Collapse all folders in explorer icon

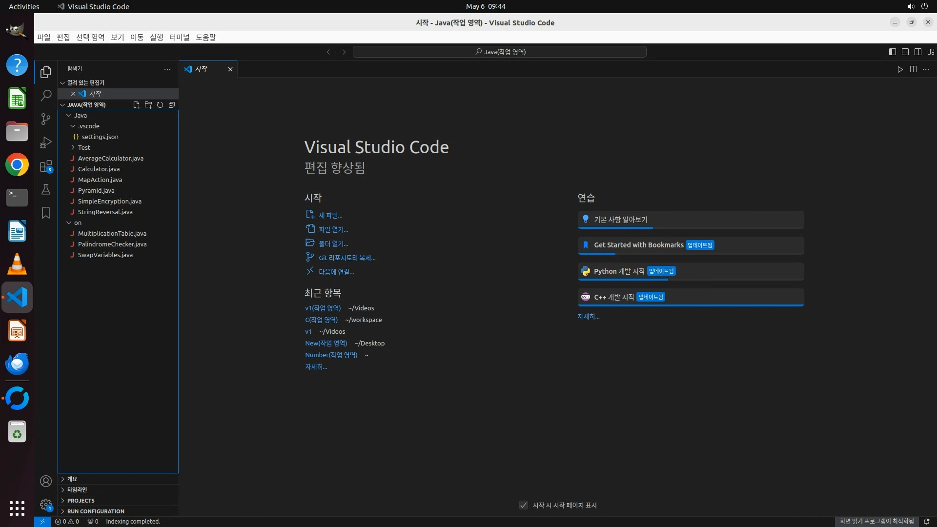pyautogui.click(x=172, y=105)
